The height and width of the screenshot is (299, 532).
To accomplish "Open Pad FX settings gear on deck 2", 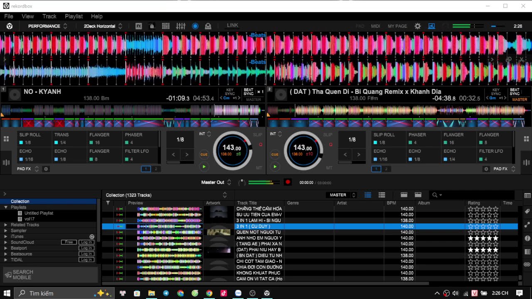I will (x=486, y=169).
